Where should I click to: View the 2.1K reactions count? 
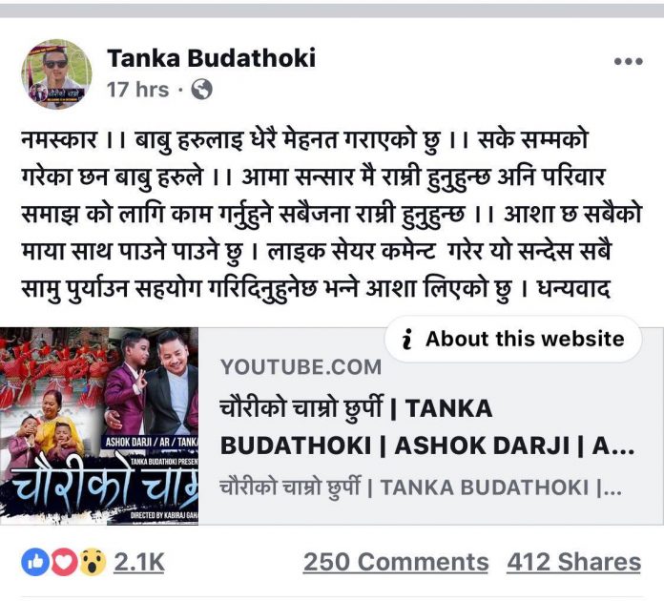pos(139,563)
